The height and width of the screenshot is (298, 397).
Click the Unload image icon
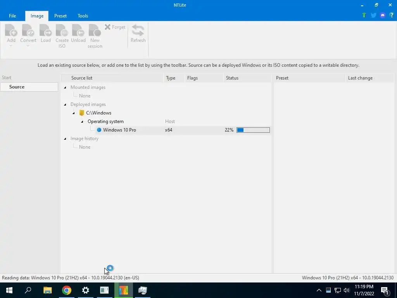point(78,30)
